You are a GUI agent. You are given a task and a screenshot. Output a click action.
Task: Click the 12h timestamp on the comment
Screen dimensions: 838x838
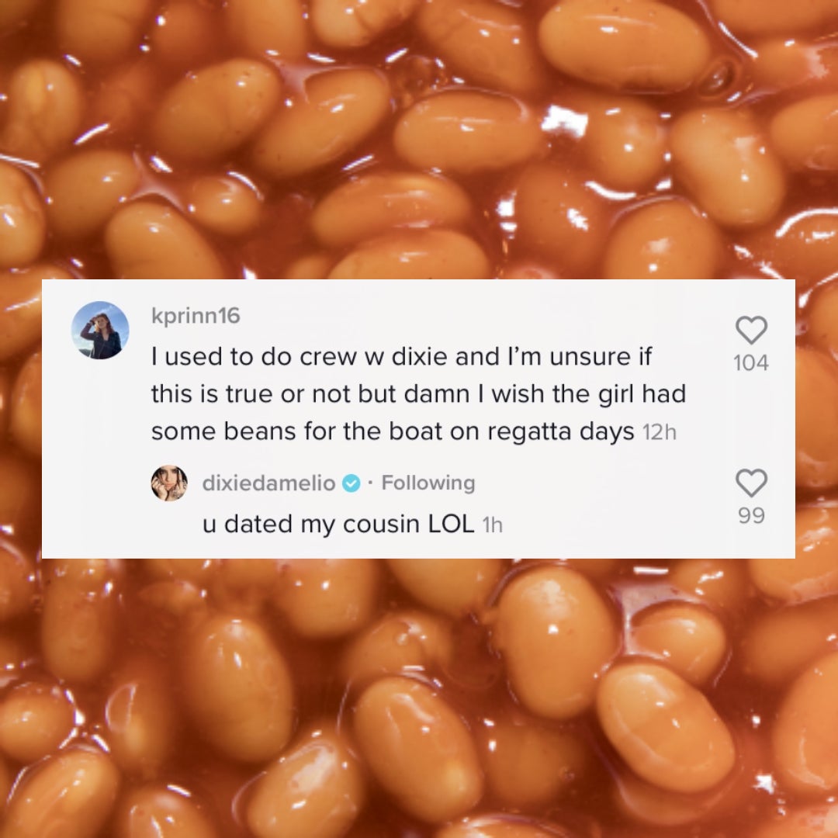tap(659, 432)
